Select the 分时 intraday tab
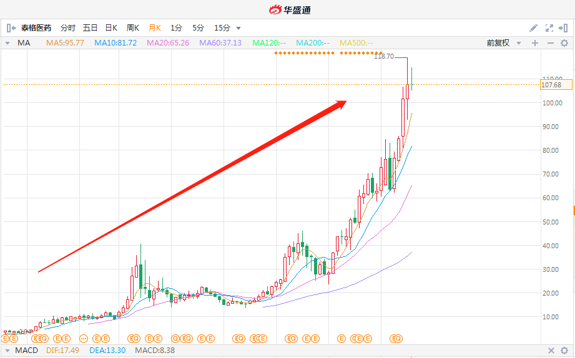 click(68, 28)
